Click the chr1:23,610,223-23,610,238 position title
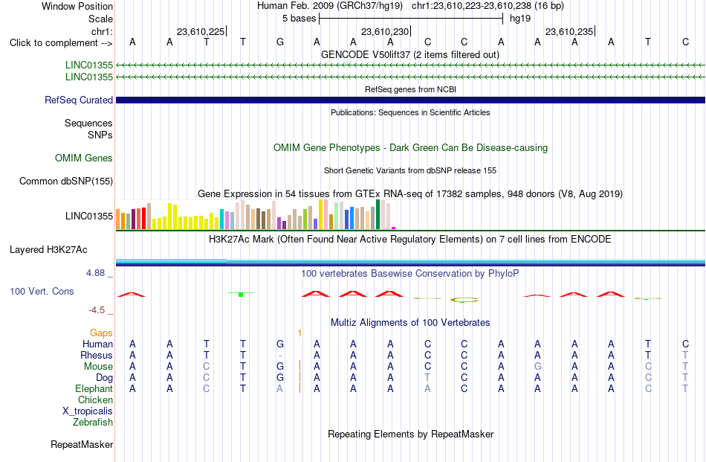 [x=488, y=6]
